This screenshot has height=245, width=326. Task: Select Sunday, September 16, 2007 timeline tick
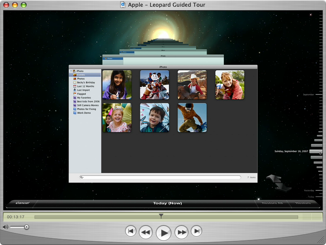316,151
